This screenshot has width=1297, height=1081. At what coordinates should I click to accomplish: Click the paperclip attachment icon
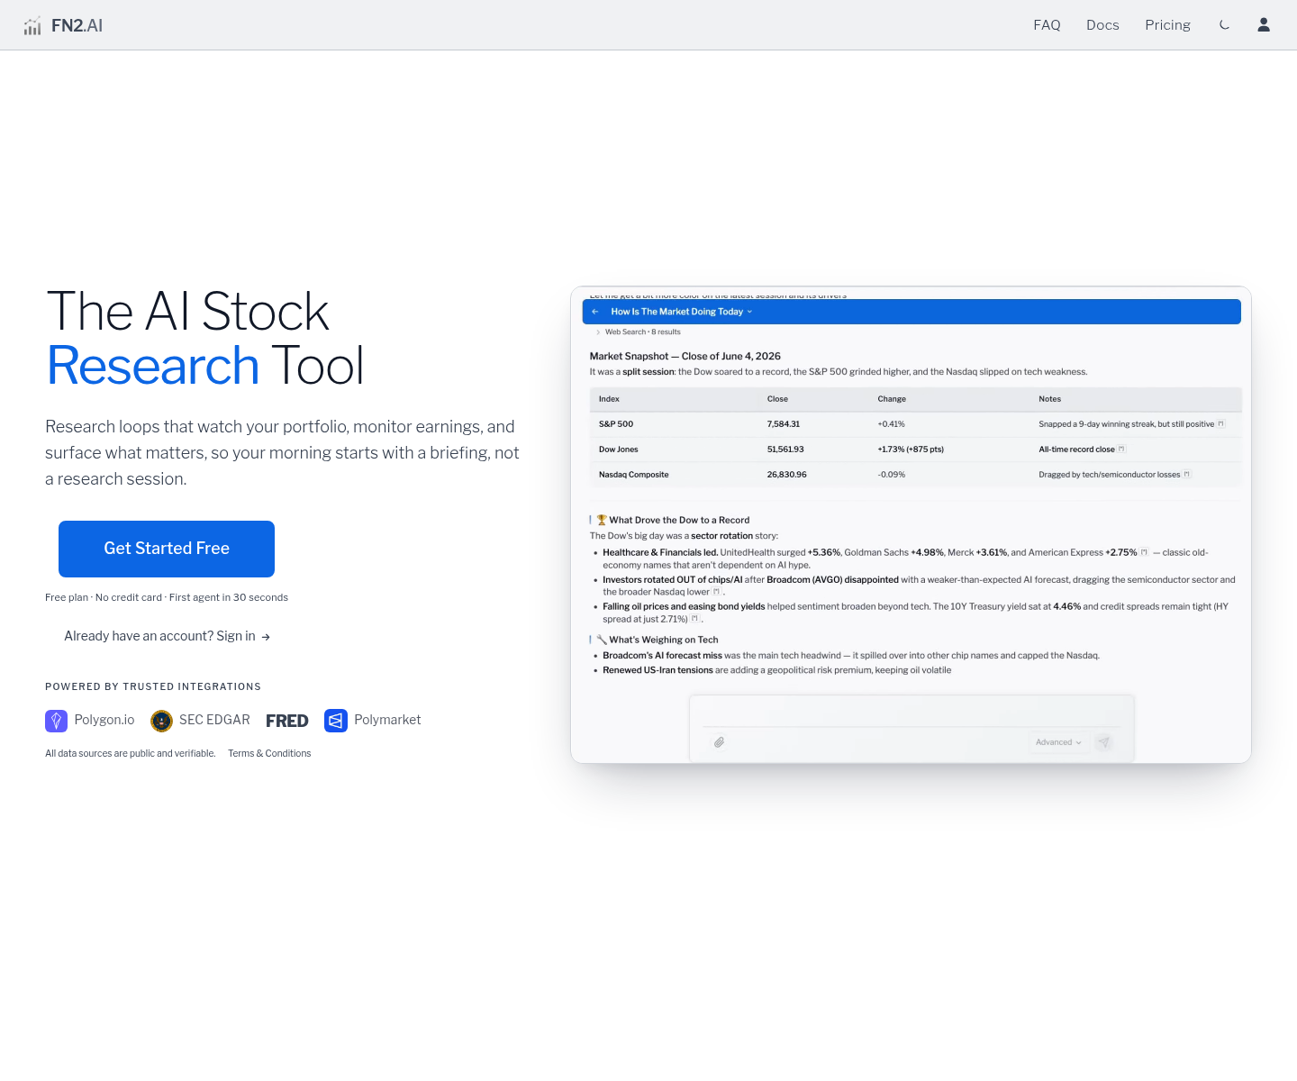coord(719,742)
